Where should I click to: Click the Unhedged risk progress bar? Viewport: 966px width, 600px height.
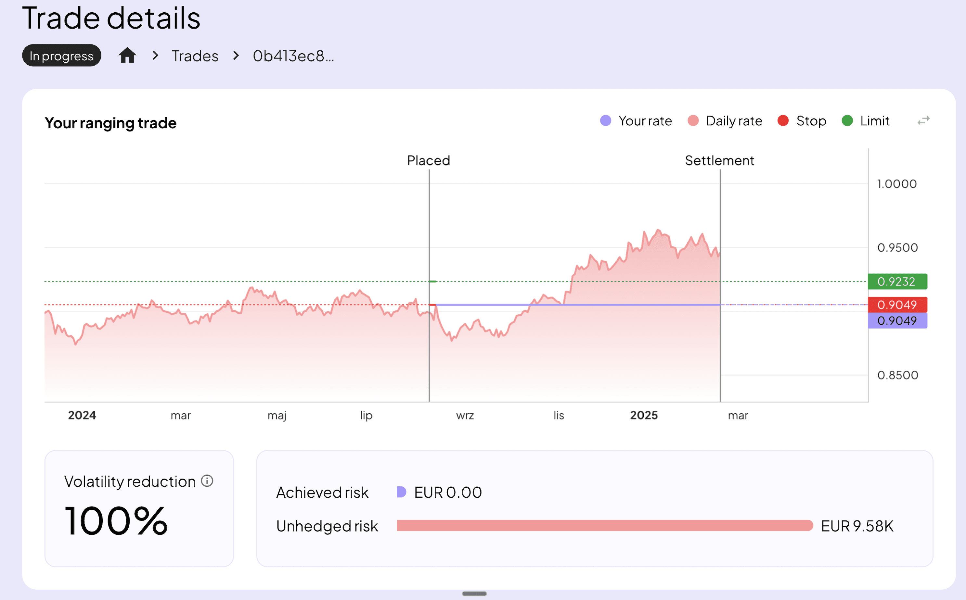point(604,525)
